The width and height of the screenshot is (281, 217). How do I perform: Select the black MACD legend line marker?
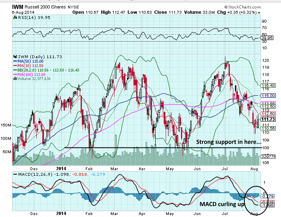pyautogui.click(x=15, y=175)
